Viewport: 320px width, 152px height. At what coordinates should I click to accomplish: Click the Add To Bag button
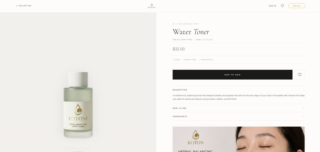pos(232,75)
